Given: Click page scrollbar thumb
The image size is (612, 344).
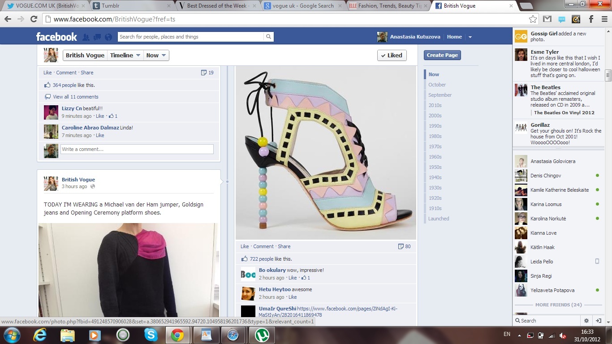Looking at the screenshot, I should [608, 75].
